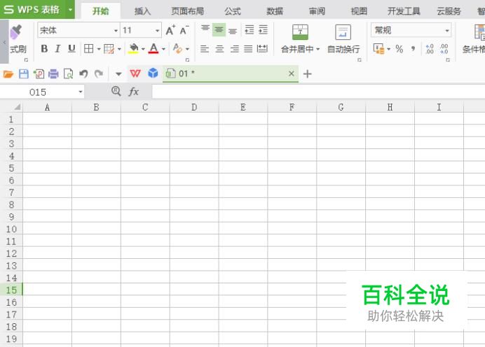Toggle Underline formatting
Viewport: 485px width, 347px height.
point(71,48)
